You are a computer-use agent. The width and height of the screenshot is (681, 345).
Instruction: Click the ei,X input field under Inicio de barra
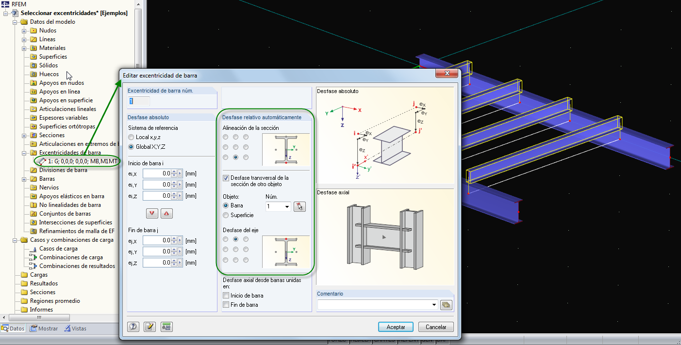pos(157,173)
